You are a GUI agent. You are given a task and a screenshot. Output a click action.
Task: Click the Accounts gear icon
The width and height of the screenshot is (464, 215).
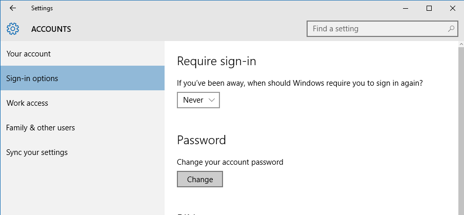[13, 29]
